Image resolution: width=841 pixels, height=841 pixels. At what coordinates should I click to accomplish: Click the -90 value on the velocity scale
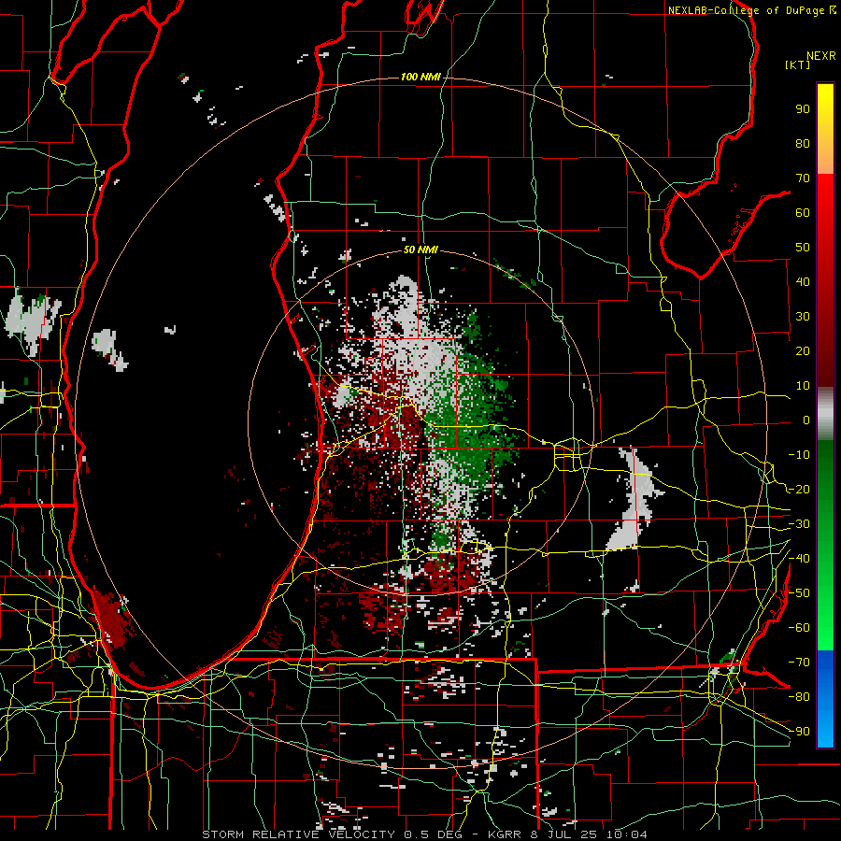click(x=799, y=732)
